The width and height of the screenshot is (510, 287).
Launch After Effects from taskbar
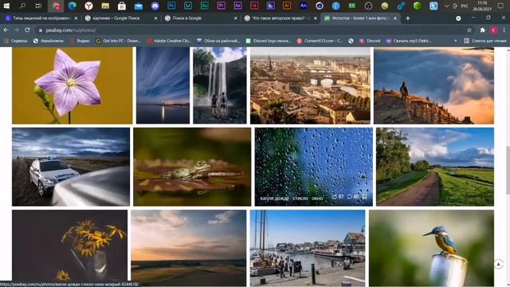pos(237,6)
